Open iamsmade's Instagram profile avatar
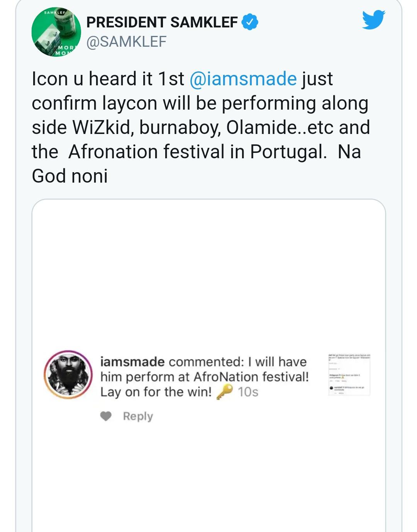Image resolution: width=417 pixels, height=532 pixels. click(68, 375)
